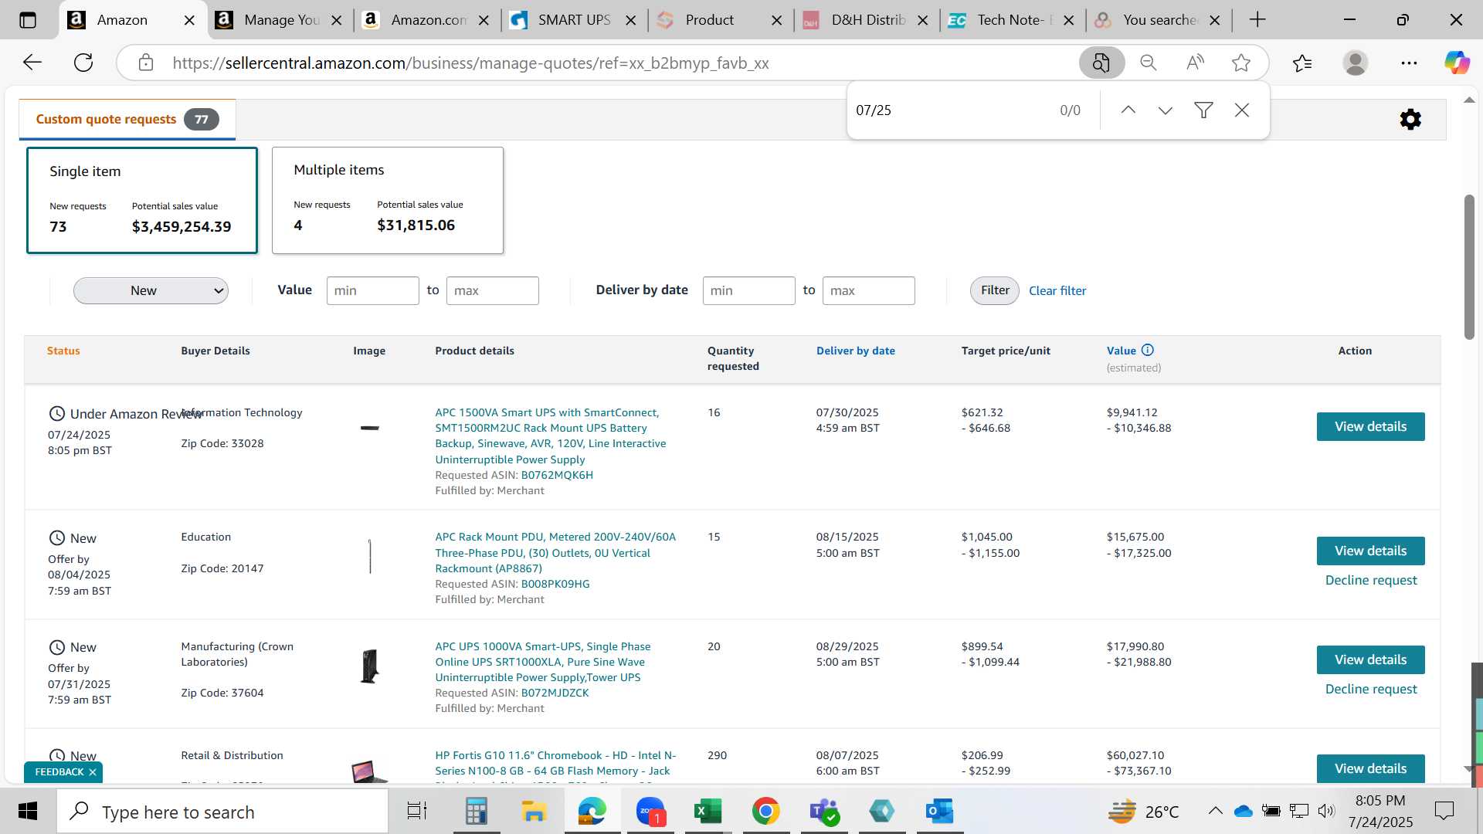Open the tab actions menu icon
This screenshot has height=834, width=1483.
[28, 20]
